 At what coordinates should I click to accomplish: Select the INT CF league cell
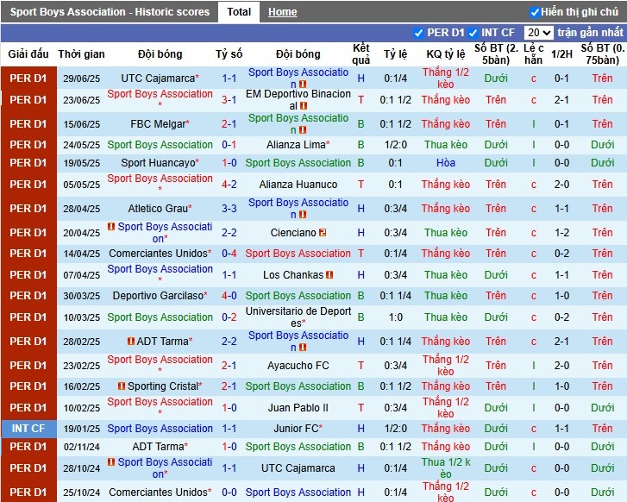tap(28, 429)
